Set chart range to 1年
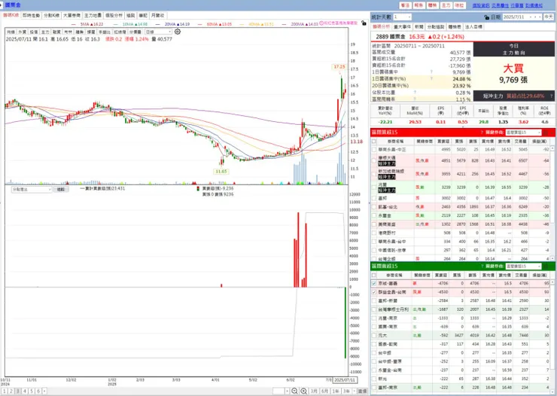Screen dimensions: 557x396 (336, 391)
